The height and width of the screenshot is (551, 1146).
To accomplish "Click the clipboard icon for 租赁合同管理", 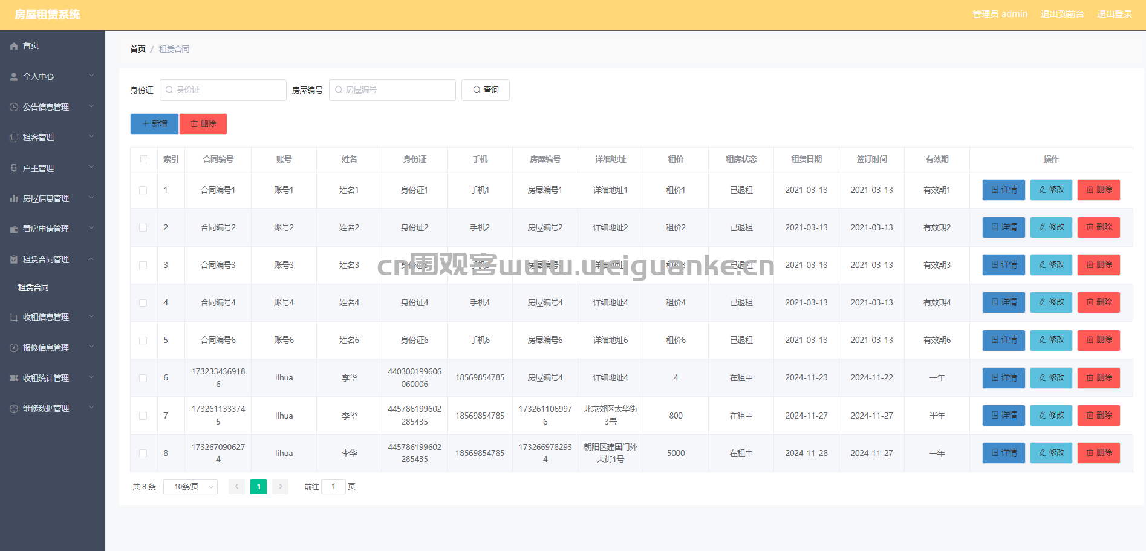I will [14, 259].
